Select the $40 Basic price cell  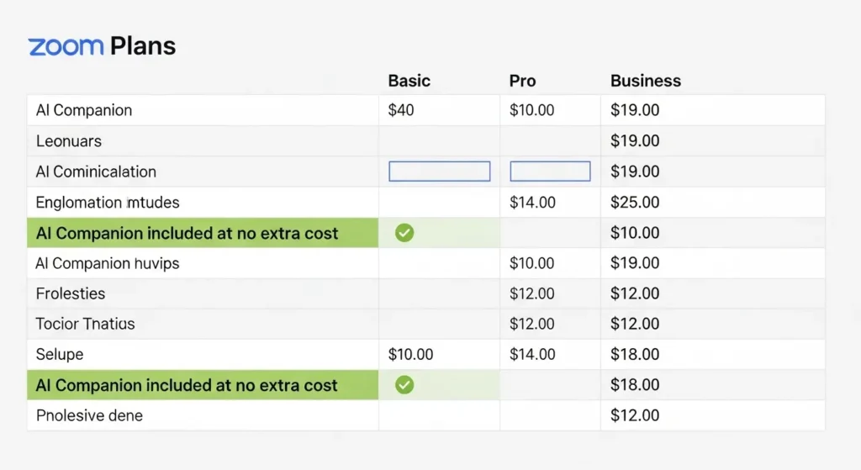[x=401, y=110]
